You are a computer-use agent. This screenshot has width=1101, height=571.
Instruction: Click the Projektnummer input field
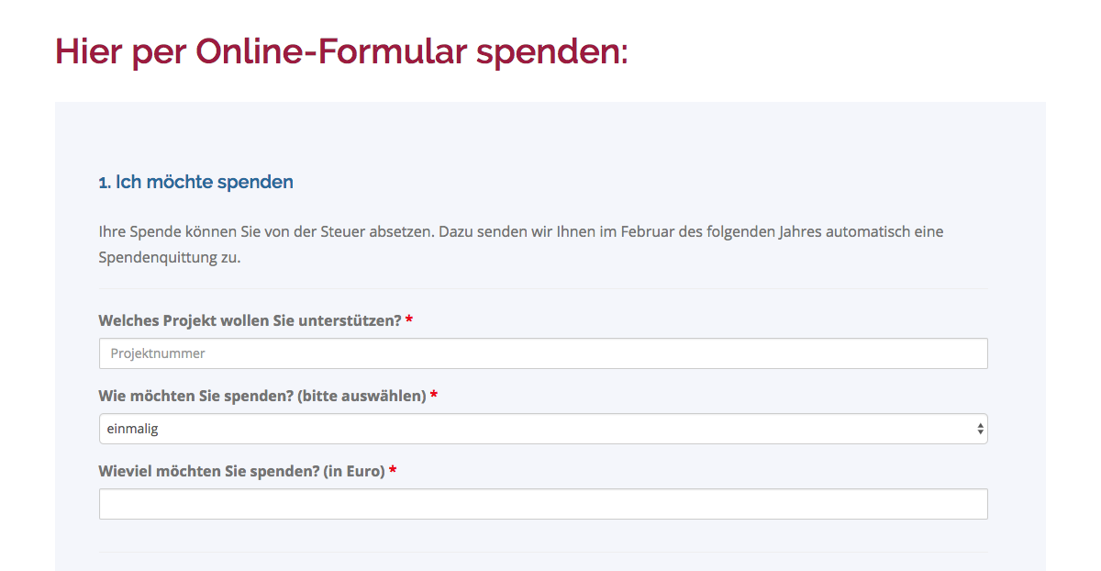[x=543, y=353]
